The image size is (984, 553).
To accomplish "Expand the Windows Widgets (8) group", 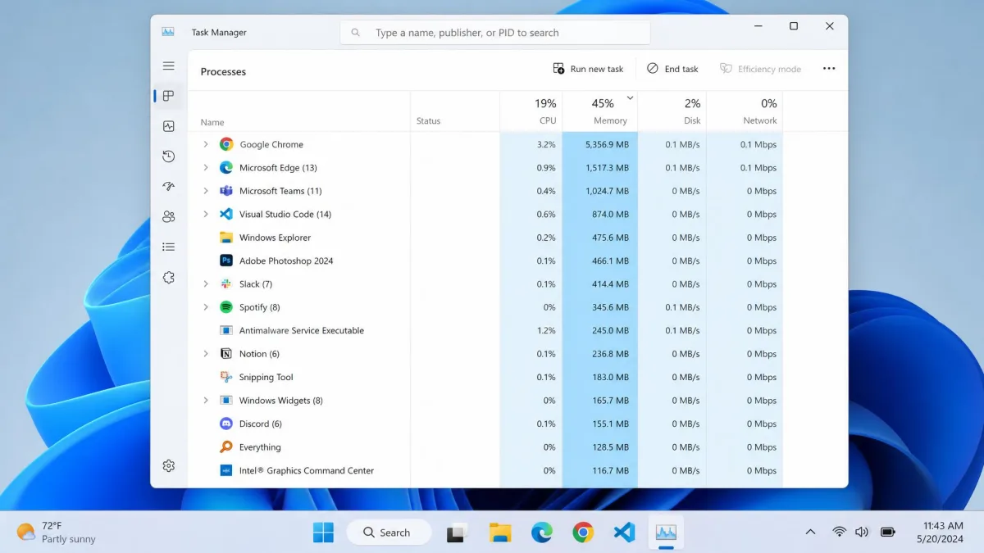I will tap(206, 401).
